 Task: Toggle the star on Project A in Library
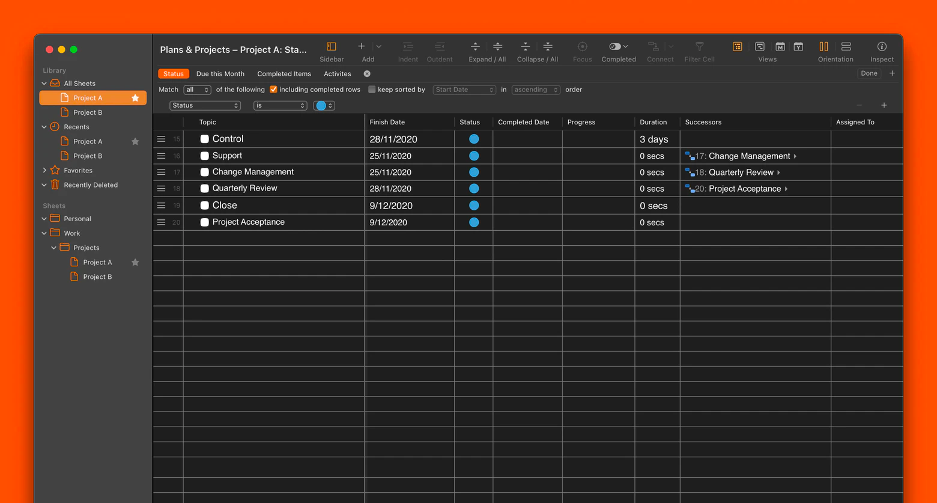pos(135,98)
